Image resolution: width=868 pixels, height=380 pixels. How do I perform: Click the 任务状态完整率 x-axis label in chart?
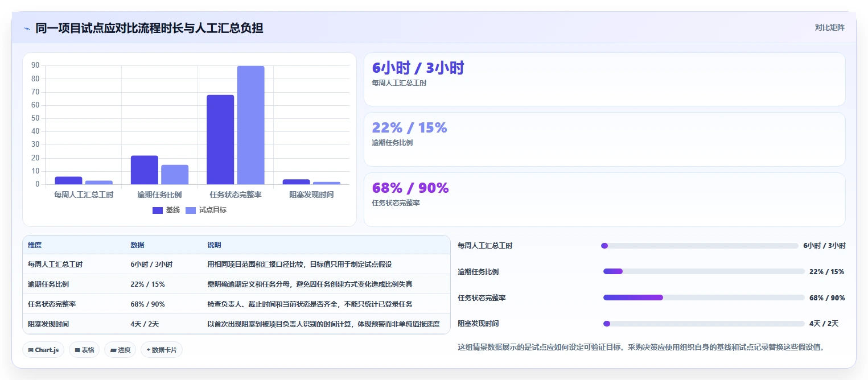[x=235, y=195]
